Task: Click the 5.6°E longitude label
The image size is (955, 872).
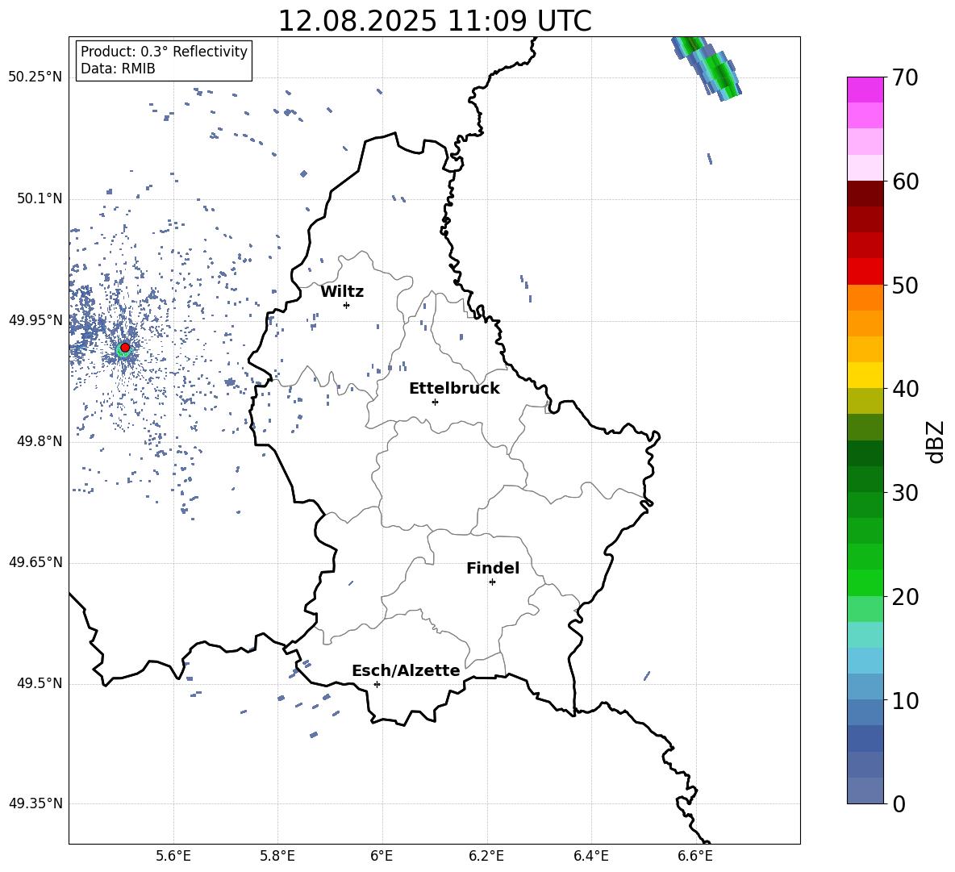Action: click(x=173, y=856)
